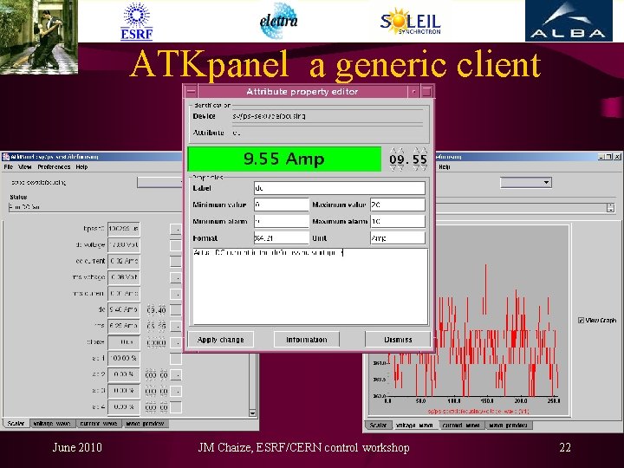624x468 pixels.
Task: Click the Minimum alarm input field
Action: pyautogui.click(x=282, y=221)
